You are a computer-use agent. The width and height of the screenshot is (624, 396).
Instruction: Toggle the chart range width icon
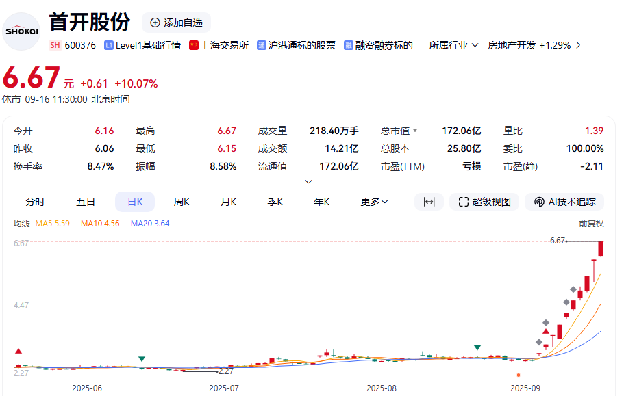tap(429, 202)
